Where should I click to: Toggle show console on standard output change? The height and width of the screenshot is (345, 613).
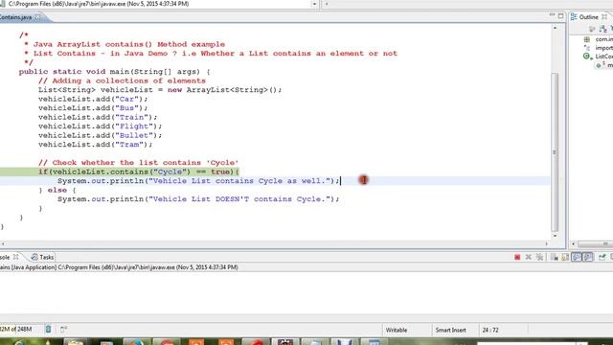(577, 257)
